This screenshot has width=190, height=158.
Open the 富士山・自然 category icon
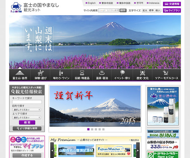[20, 73]
